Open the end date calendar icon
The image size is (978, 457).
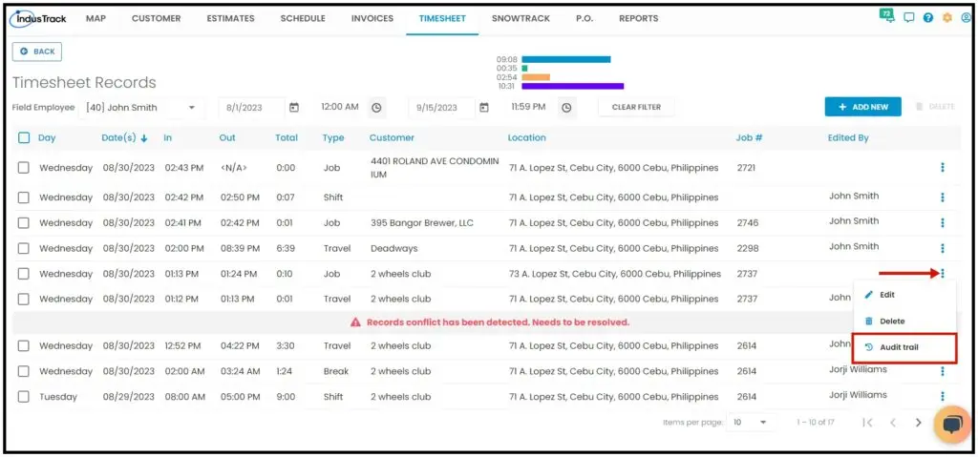(x=484, y=107)
